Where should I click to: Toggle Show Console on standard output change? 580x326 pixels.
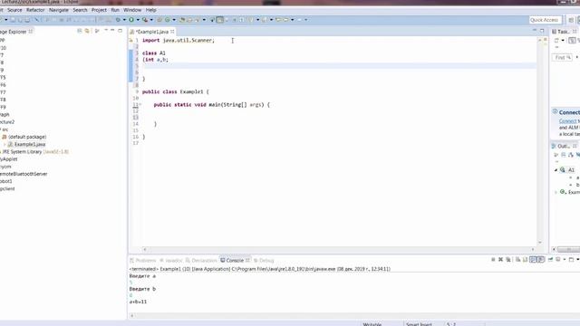click(x=533, y=260)
